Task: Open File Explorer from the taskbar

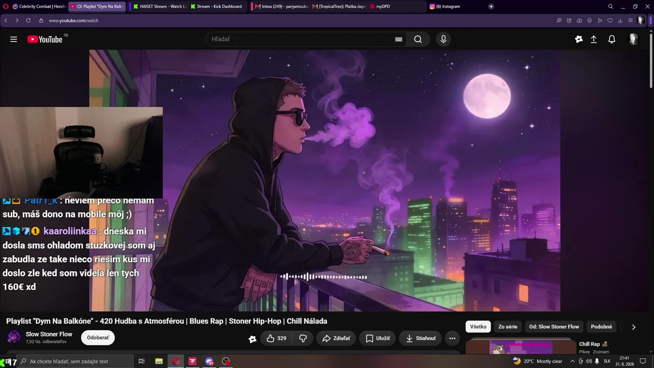Action: point(159,361)
